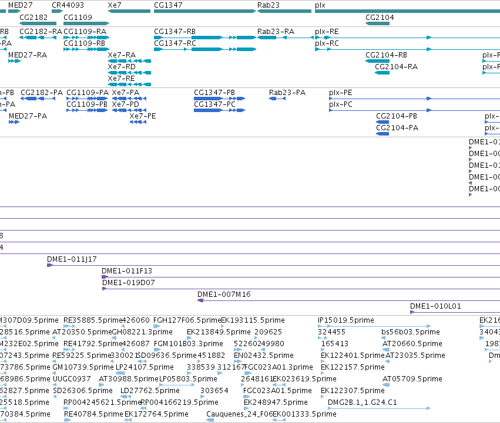Viewport: 500px width, 423px height.
Task: Select EST EN02432.5prime
Action: [x=237, y=361]
